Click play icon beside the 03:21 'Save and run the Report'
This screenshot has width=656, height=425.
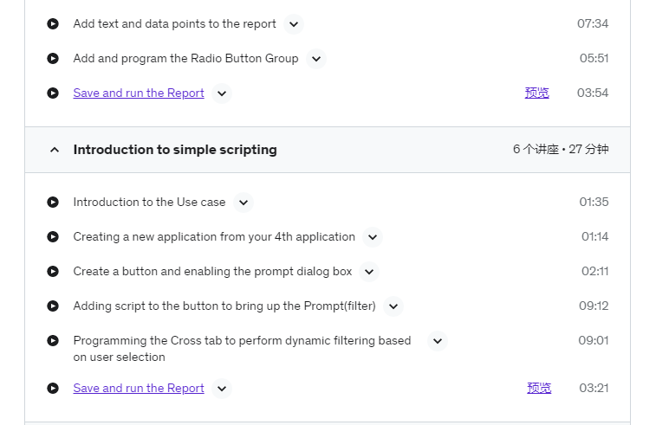[53, 389]
